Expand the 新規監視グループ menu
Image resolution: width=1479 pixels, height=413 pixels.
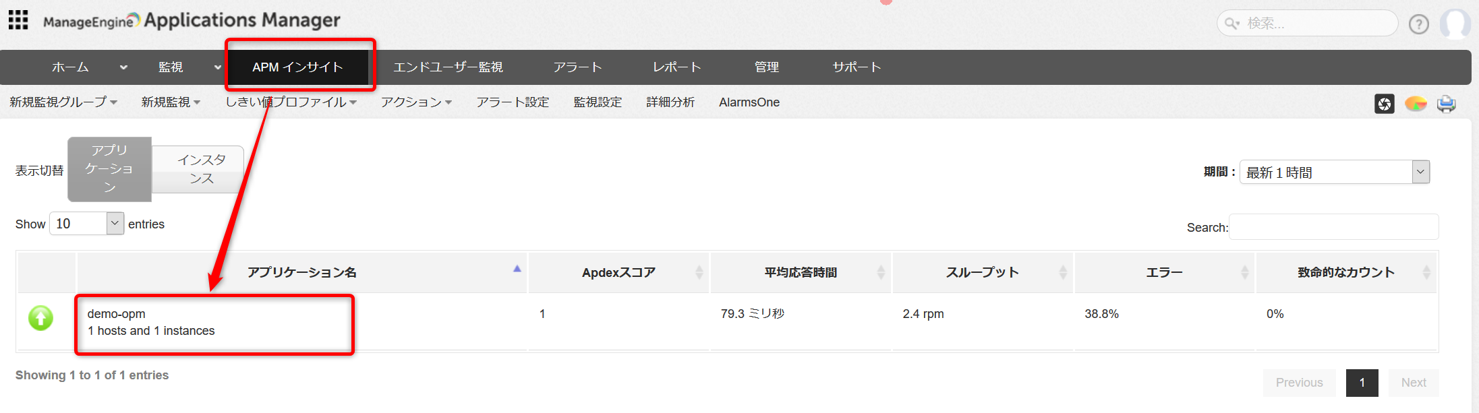63,102
